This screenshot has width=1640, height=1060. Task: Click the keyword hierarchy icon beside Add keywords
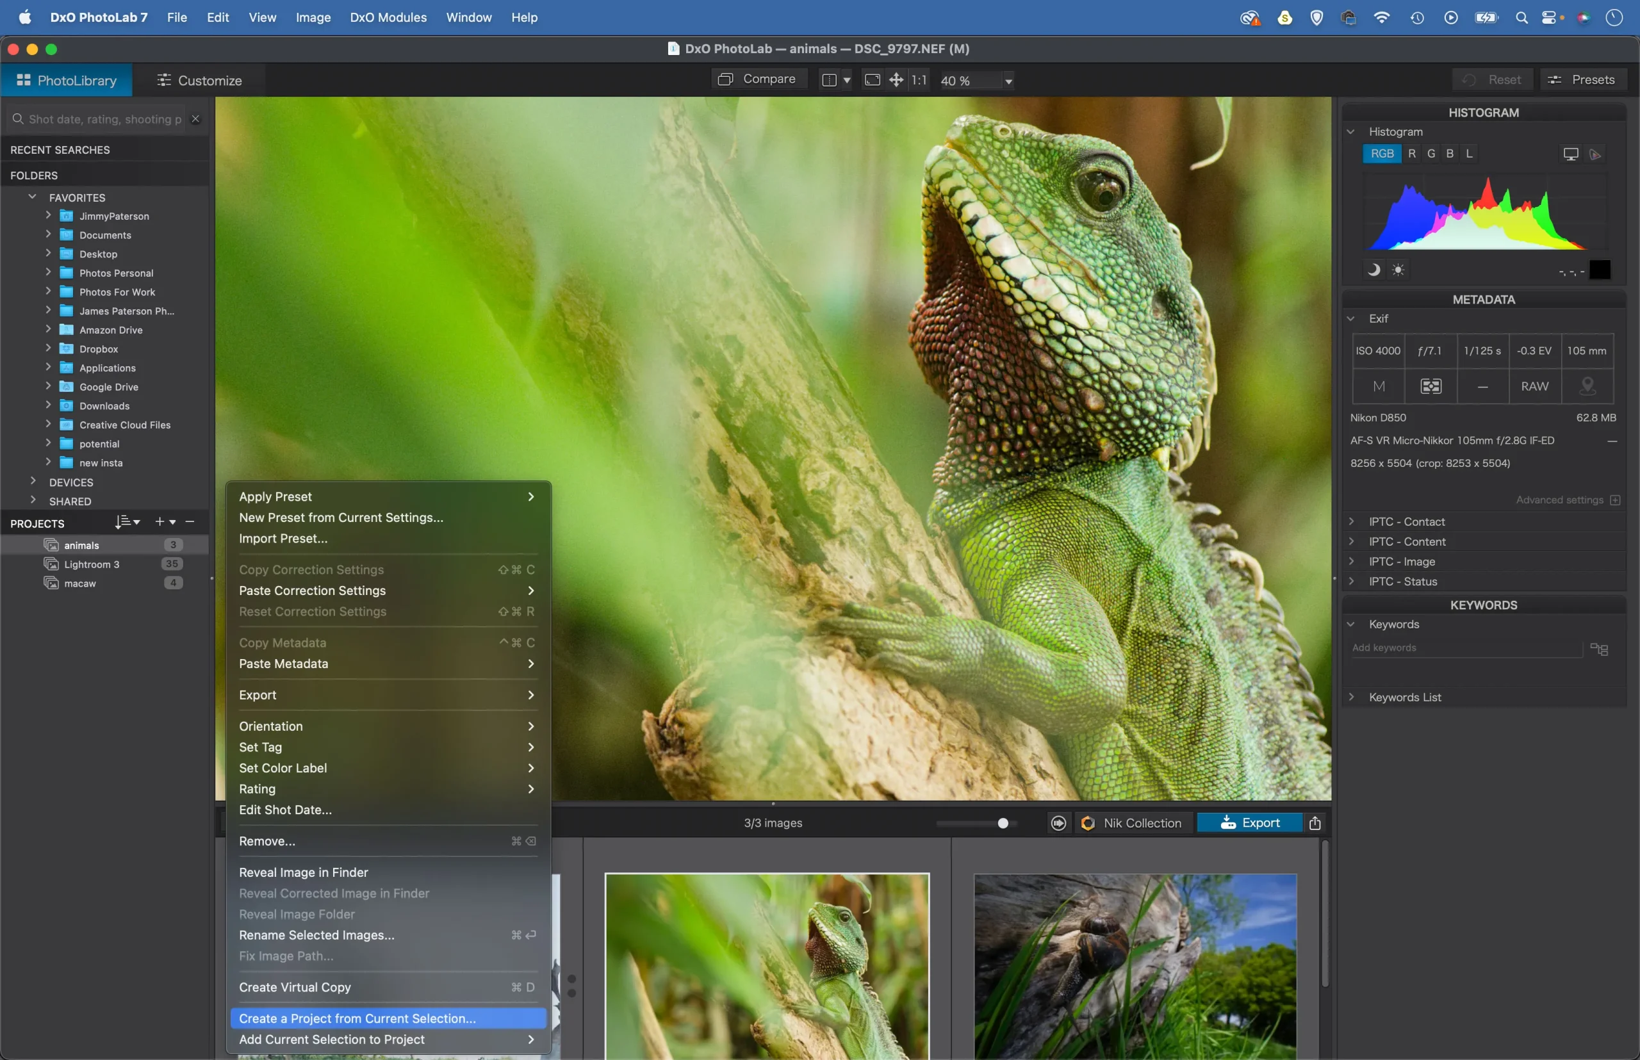tap(1599, 648)
